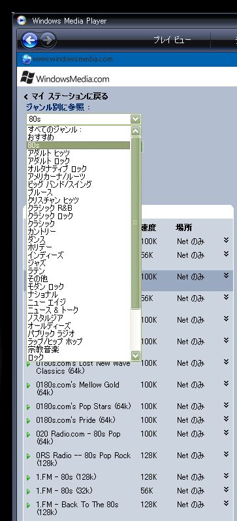Click the blue Back navigation arrow
Screen dimensions: 237x521
click(x=30, y=41)
